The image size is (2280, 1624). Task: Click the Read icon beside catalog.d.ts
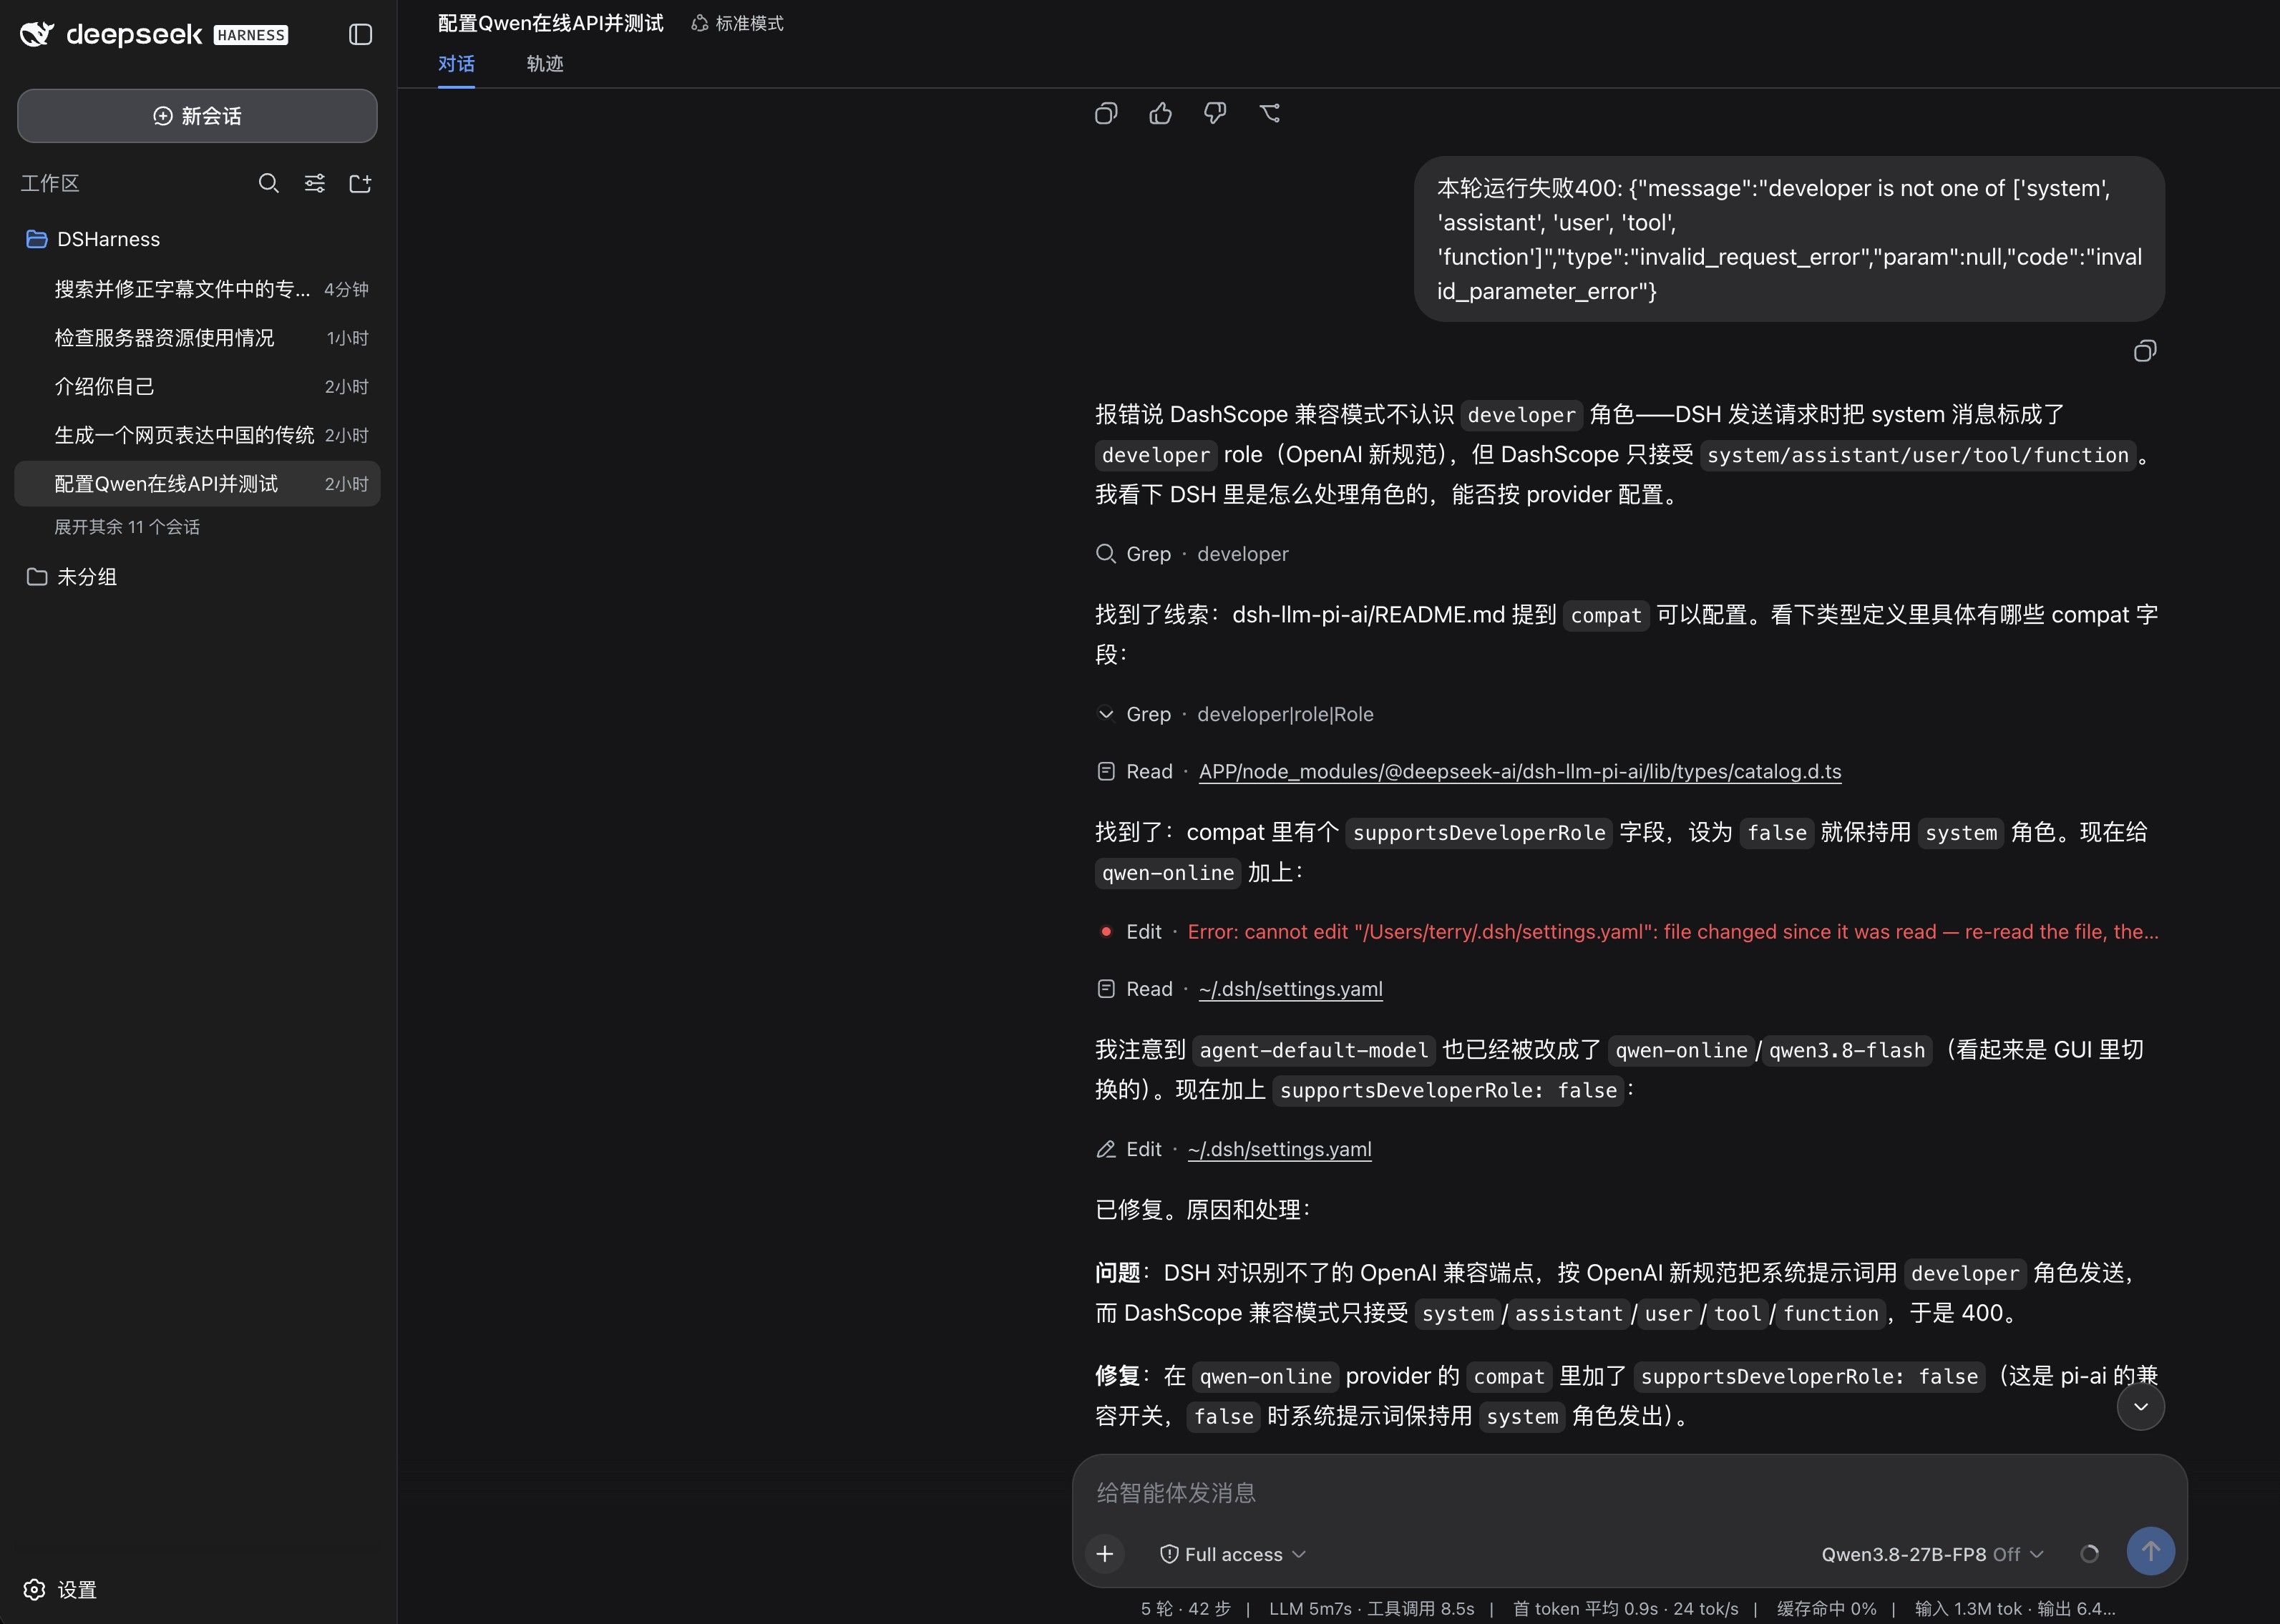(1106, 771)
